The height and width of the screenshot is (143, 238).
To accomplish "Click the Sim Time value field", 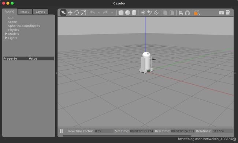I will point(141,131).
